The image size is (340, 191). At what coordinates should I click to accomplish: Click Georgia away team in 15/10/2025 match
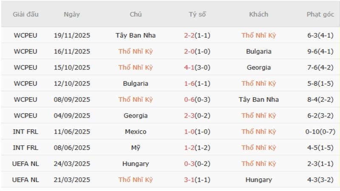click(x=258, y=67)
